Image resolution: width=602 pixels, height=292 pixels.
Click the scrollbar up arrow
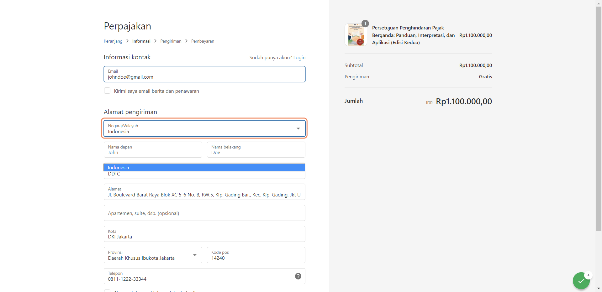point(599,3)
